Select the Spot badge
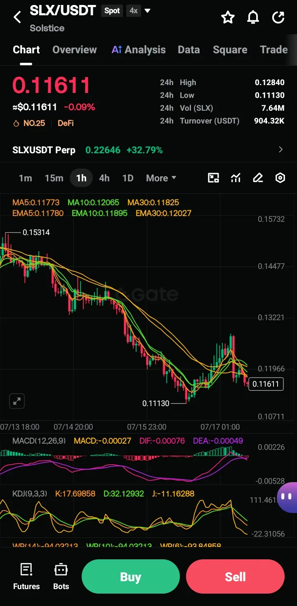 pos(112,11)
